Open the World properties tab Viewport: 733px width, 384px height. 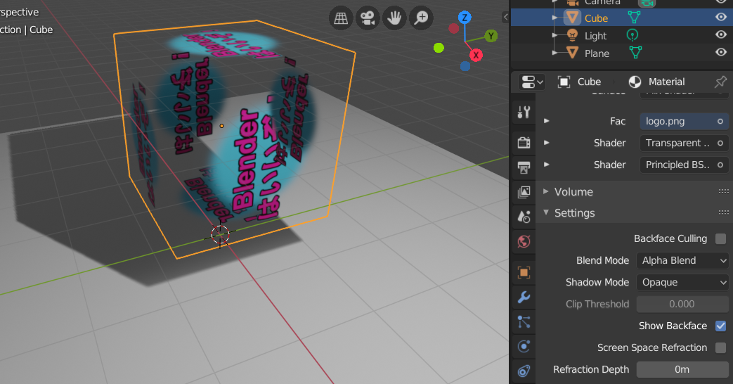(x=524, y=241)
